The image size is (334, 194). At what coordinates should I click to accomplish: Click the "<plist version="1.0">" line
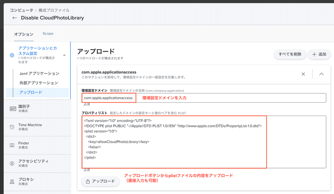pyautogui.click(x=101, y=131)
